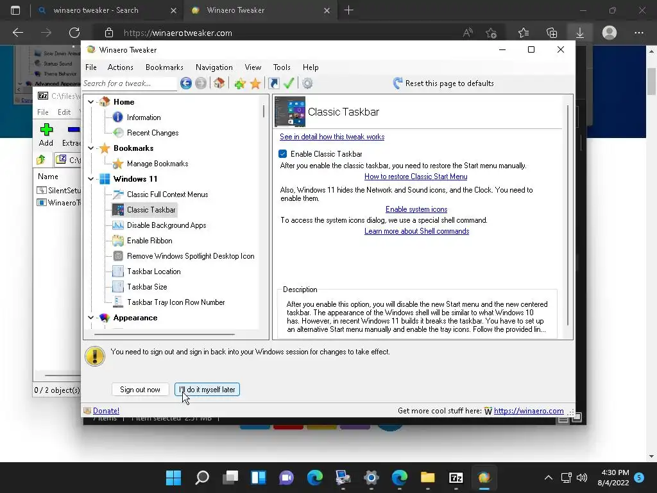Open a new browser tab
This screenshot has width=657, height=493.
[x=348, y=10]
